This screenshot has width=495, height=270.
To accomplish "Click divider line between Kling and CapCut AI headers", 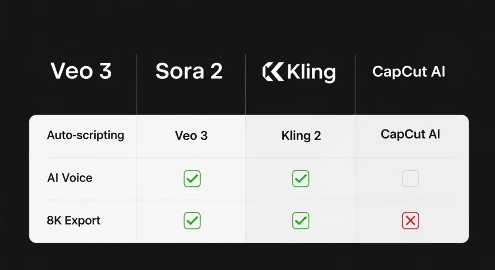I will tap(355, 85).
